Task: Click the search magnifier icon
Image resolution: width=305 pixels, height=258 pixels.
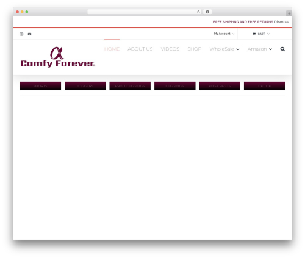Action: tap(282, 49)
